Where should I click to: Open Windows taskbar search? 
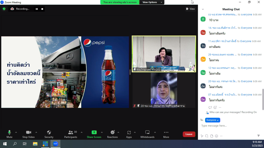pos(15,144)
